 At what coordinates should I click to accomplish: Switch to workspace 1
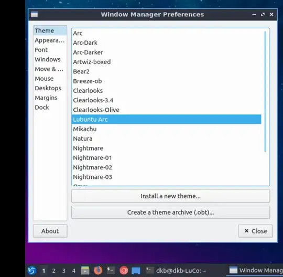[x=43, y=271]
